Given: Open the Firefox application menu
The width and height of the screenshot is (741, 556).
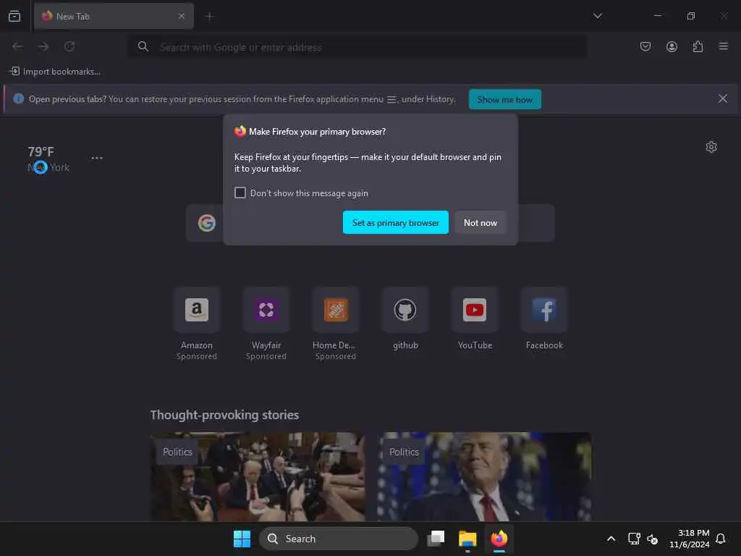Looking at the screenshot, I should [724, 46].
